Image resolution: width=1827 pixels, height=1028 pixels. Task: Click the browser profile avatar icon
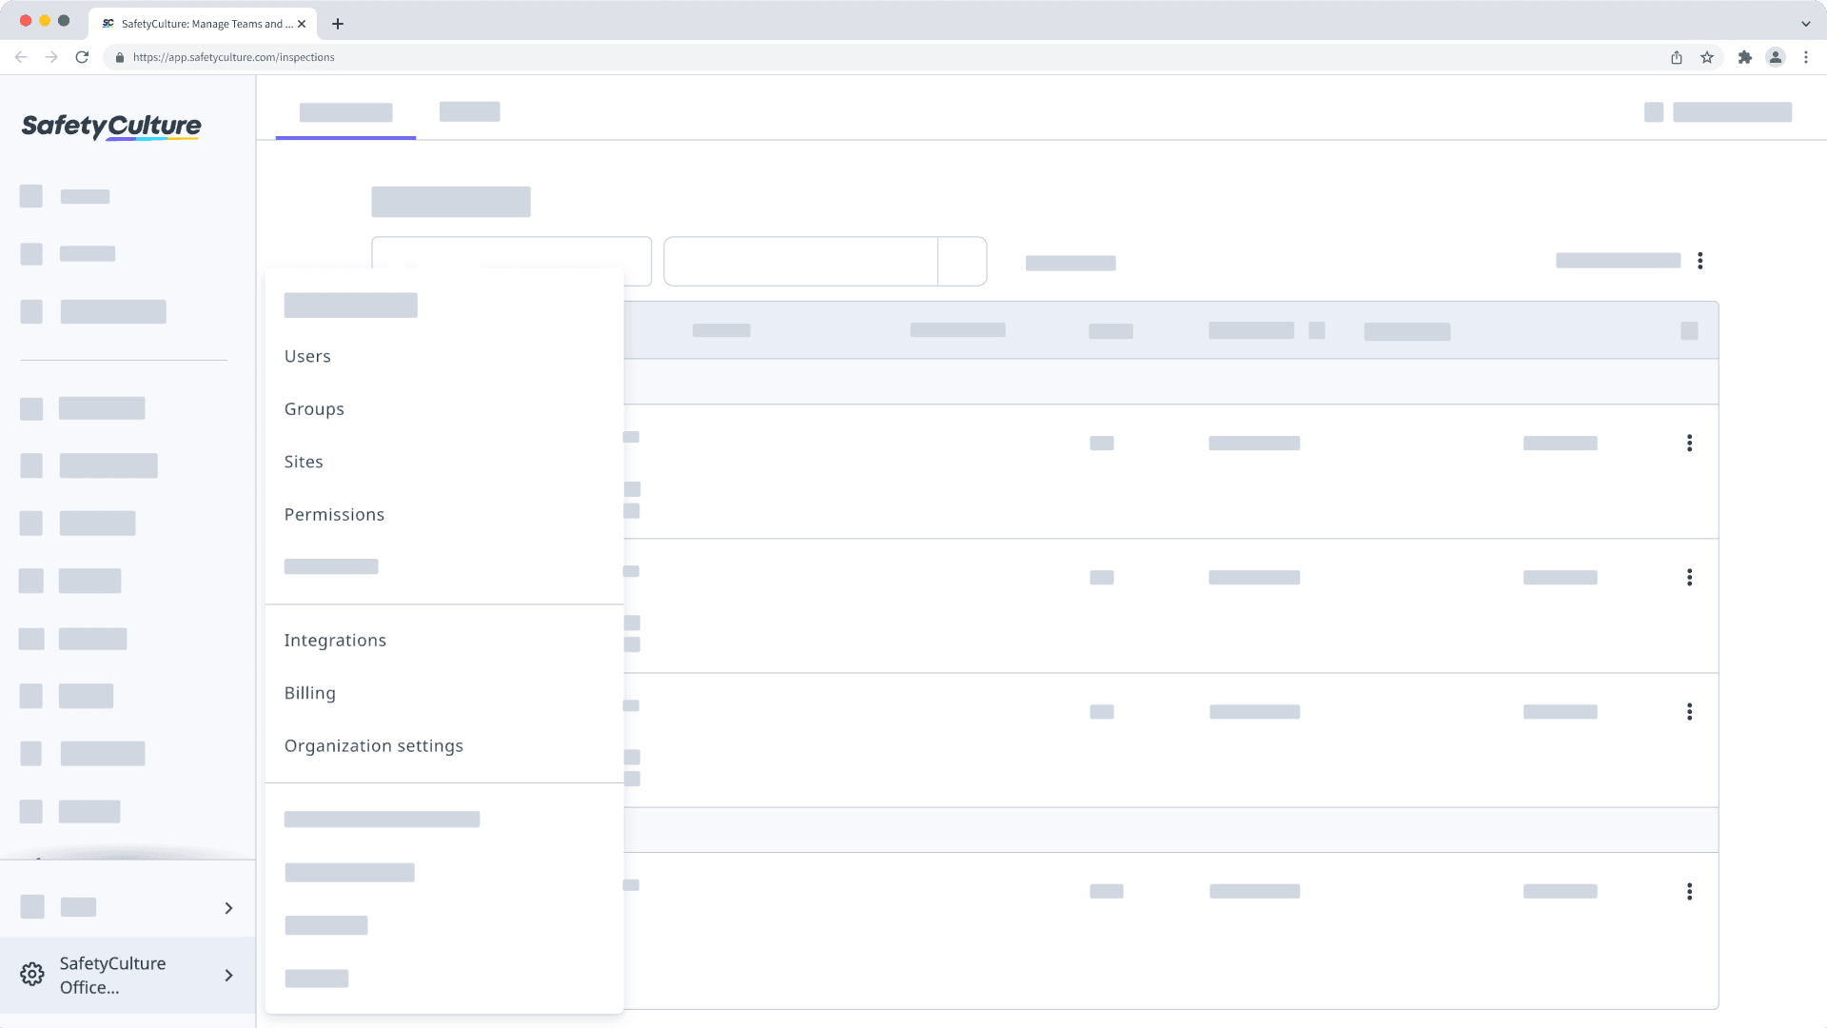(x=1776, y=57)
